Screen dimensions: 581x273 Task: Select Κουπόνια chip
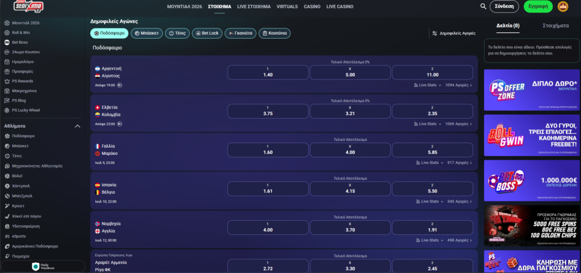pyautogui.click(x=275, y=33)
